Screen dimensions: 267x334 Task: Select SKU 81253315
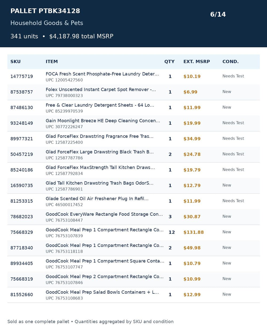click(22, 201)
